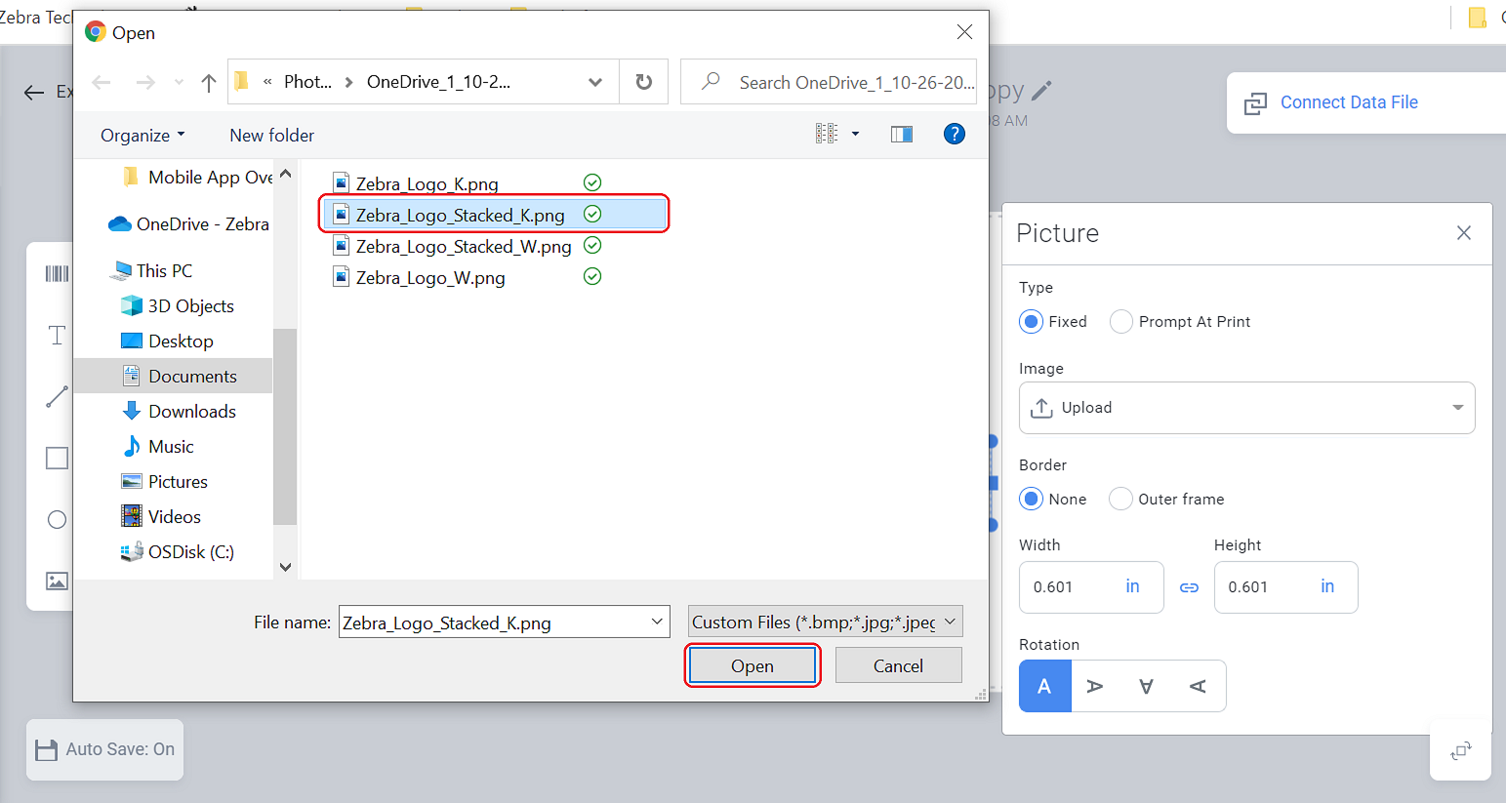The height and width of the screenshot is (803, 1506).
Task: Click the help icon in the dialog toolbar
Action: 954,133
